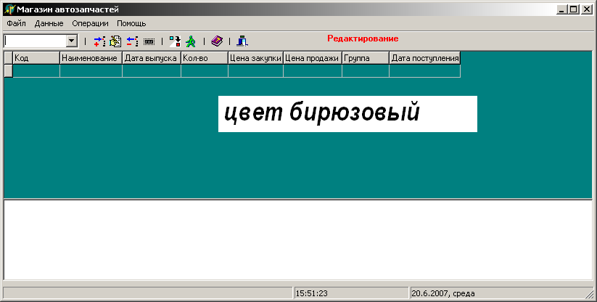Image resolution: width=597 pixels, height=302 pixels.
Task: Click the 15:51:23 time in status bar
Action: point(311,293)
